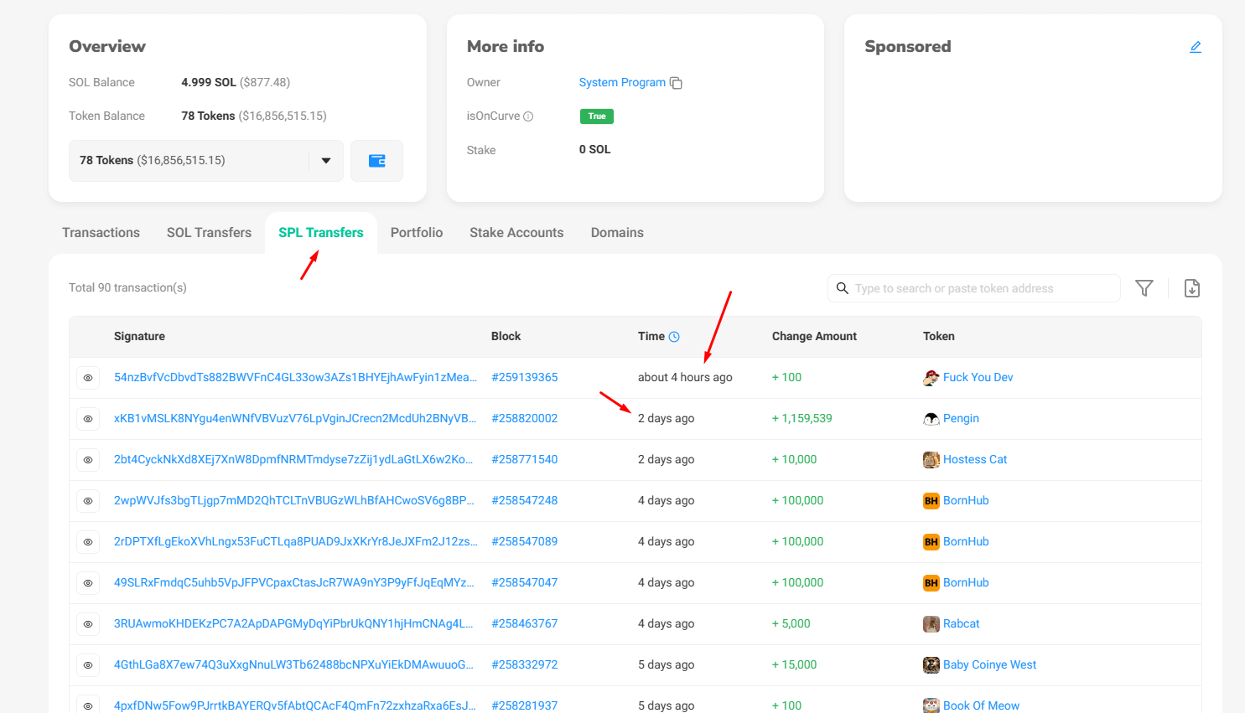The image size is (1245, 713).
Task: Download transfers with the export icon
Action: [1191, 288]
